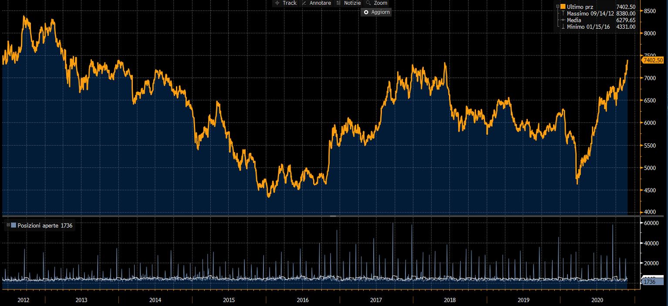The image size is (668, 306).
Task: Open the Notizie toolbar option
Action: 352,3
